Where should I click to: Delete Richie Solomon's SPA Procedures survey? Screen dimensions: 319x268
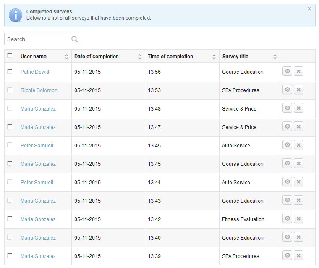pyautogui.click(x=298, y=90)
